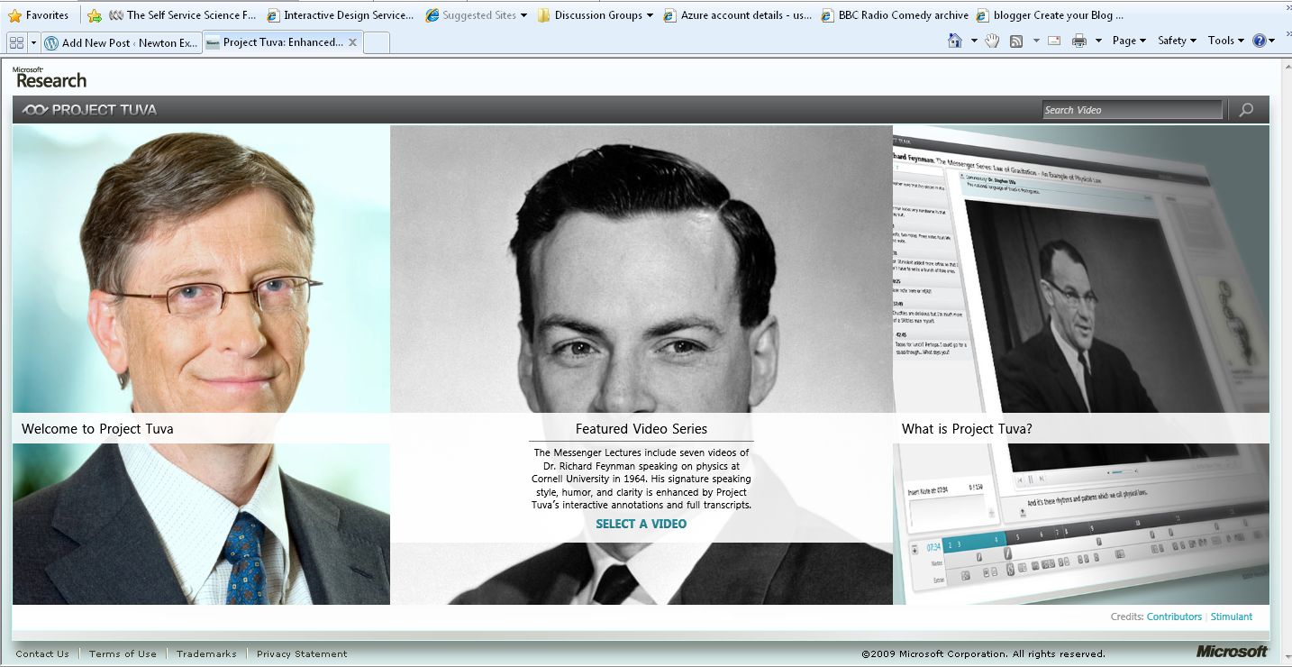Click the hand-shaped icon in the command bar
Image resolution: width=1292 pixels, height=667 pixels.
[992, 41]
